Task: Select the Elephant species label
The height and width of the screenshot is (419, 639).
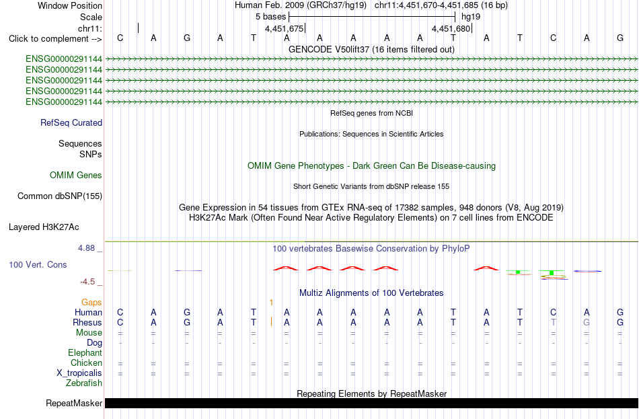Action: [85, 353]
